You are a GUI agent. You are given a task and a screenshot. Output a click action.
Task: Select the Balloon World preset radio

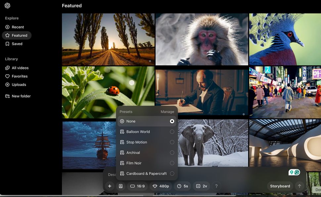coord(172,132)
